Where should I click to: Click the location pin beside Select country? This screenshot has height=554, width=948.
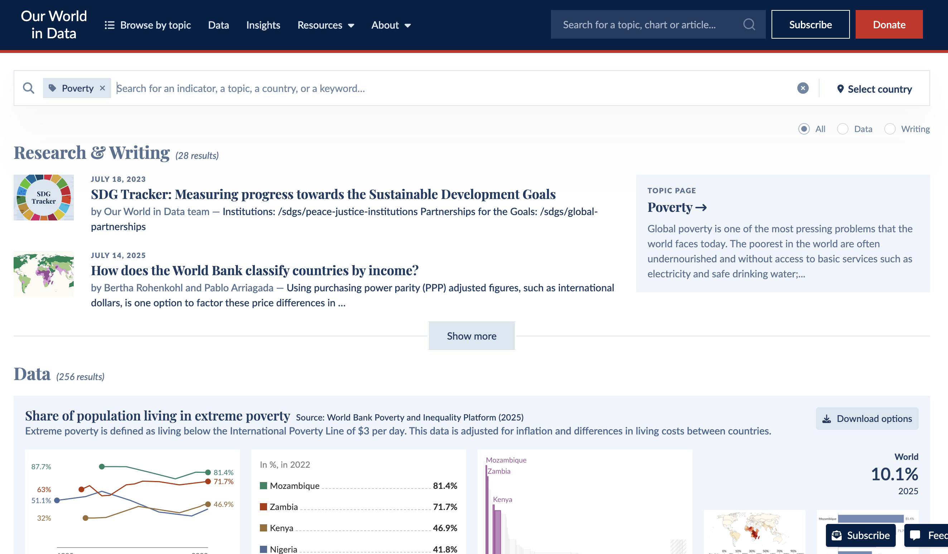click(x=840, y=89)
